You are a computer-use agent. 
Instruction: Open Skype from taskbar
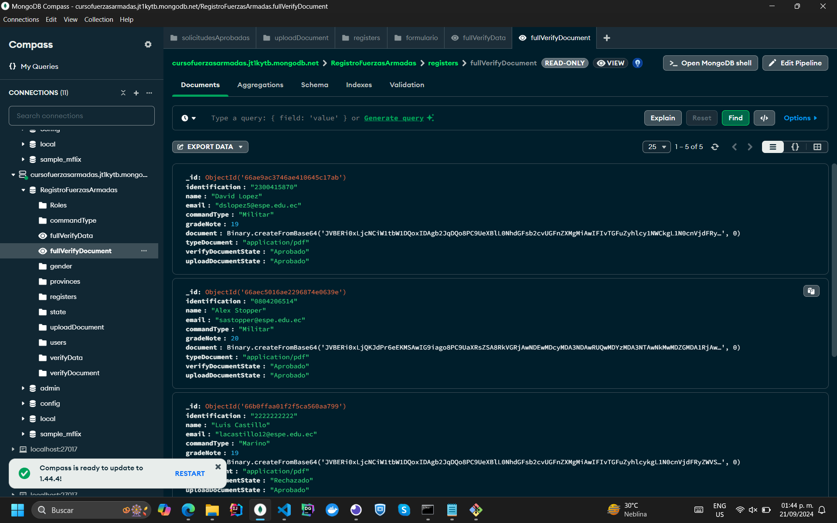pyautogui.click(x=404, y=509)
